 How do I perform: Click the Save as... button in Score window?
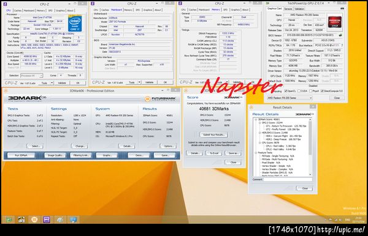point(233,153)
